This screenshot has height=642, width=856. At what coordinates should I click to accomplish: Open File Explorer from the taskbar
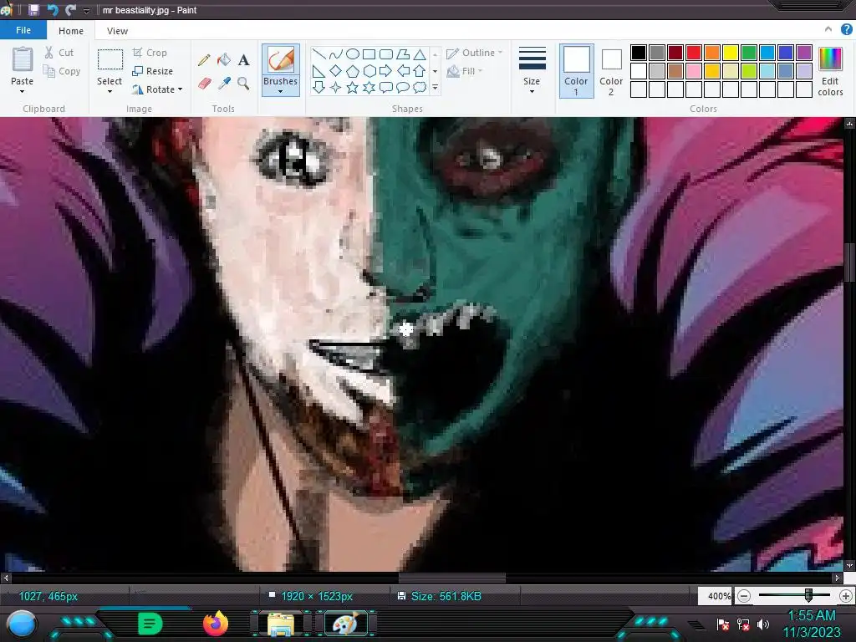281,624
